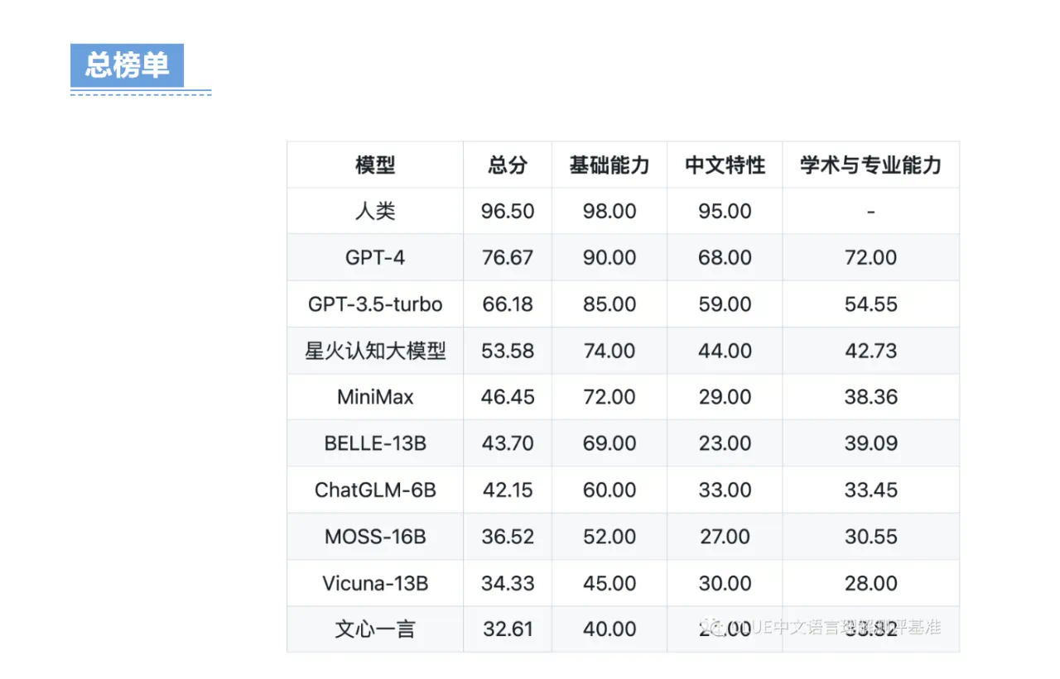Image resolution: width=1060 pixels, height=679 pixels.
Task: Select the 模型 column header
Action: point(375,165)
